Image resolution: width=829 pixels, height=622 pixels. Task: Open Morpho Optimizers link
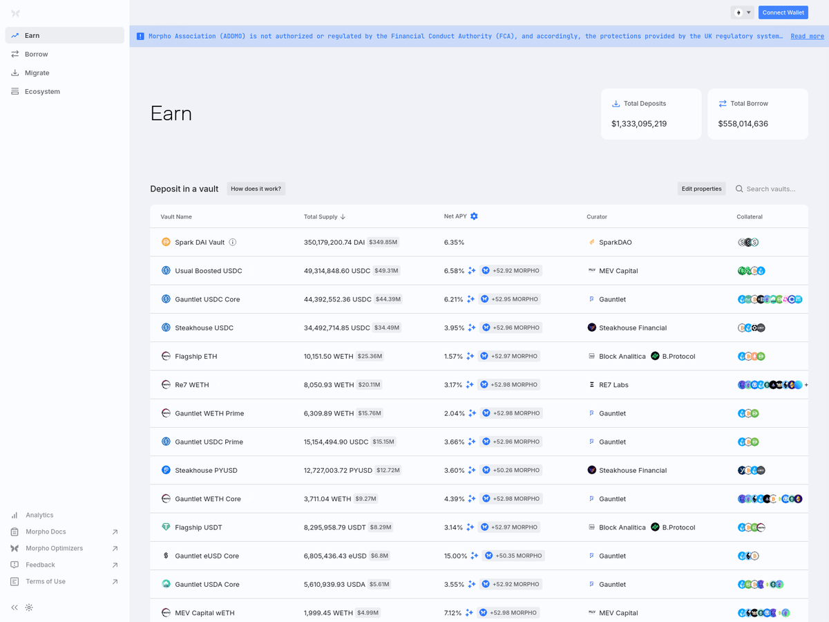pyautogui.click(x=65, y=548)
